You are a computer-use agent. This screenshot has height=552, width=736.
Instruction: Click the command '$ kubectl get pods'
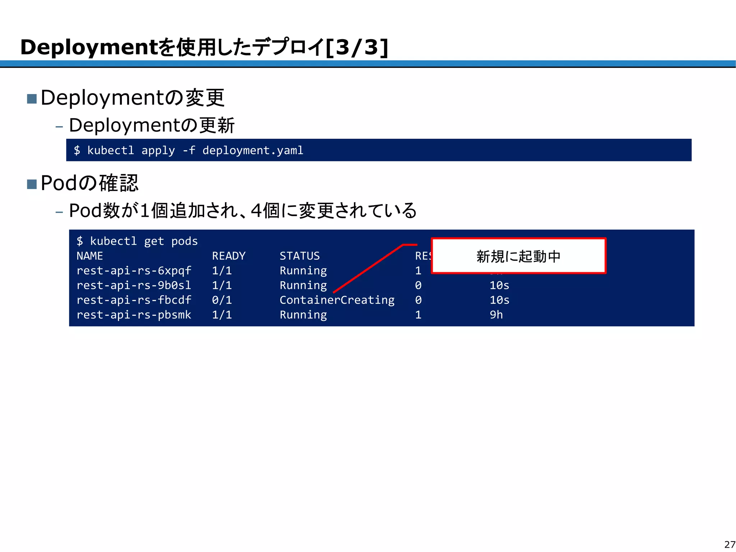coord(137,241)
